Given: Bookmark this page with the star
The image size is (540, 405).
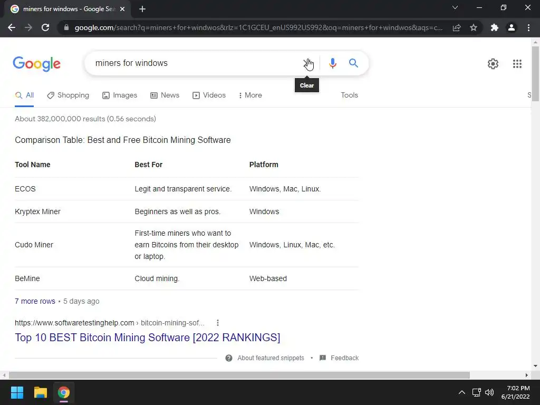Looking at the screenshot, I should point(474,27).
